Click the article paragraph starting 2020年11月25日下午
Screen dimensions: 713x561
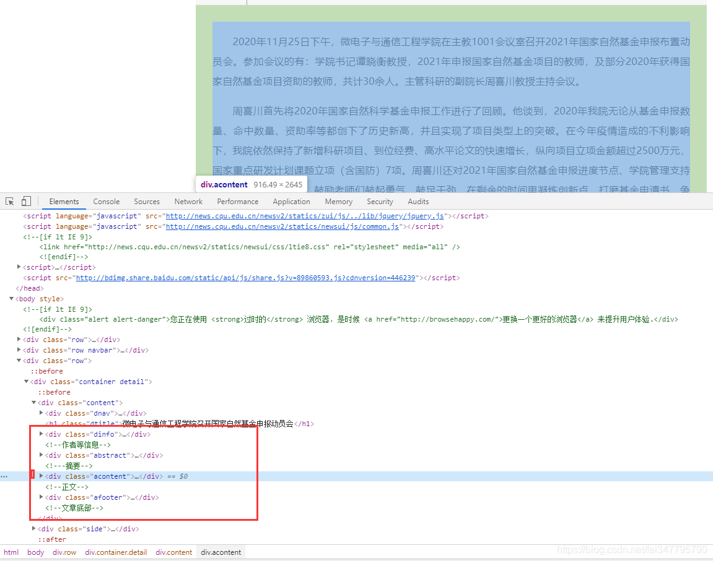coord(451,62)
